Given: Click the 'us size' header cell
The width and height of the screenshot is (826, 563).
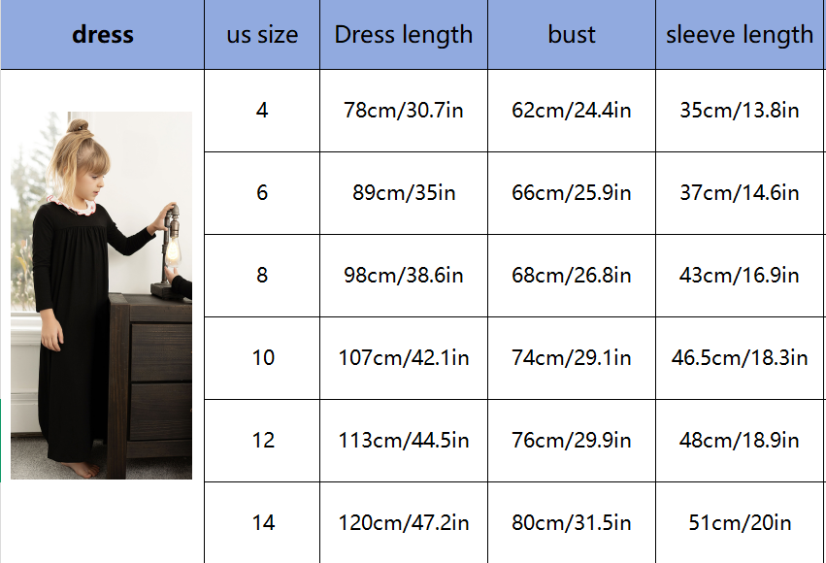Looking at the screenshot, I should click(262, 35).
